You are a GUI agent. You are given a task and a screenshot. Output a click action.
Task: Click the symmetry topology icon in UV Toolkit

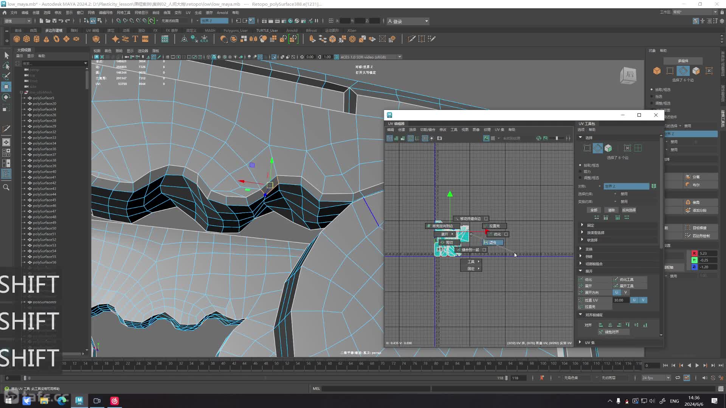click(x=654, y=186)
